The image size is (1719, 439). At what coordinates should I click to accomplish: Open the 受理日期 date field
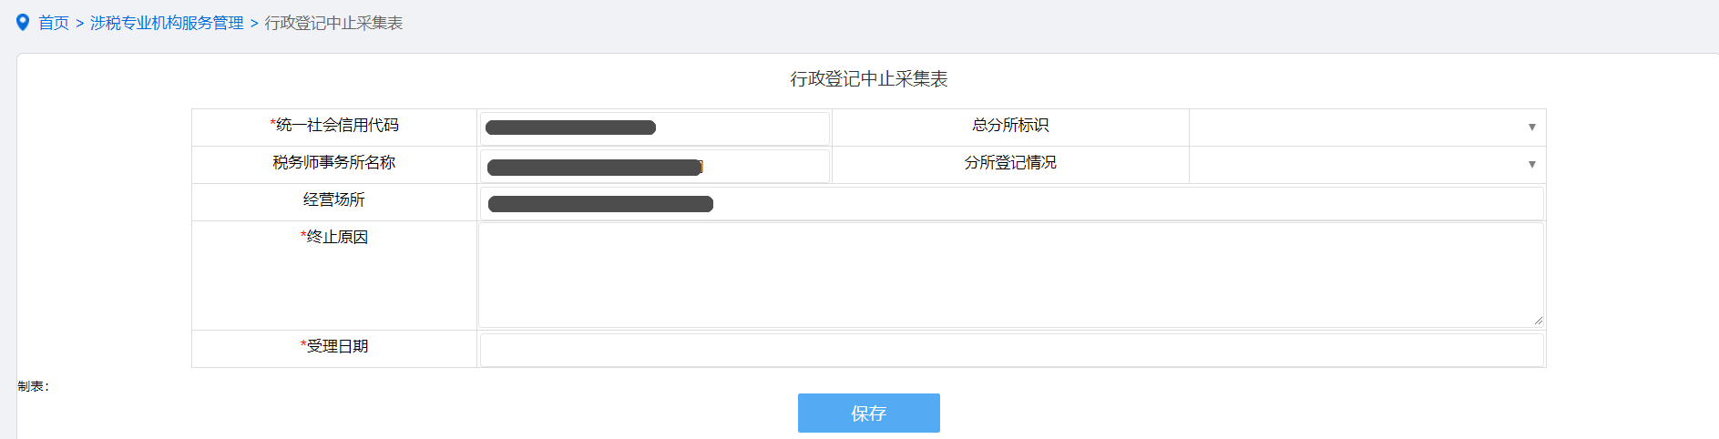1011,350
